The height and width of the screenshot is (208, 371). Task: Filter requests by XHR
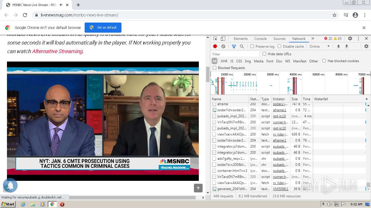click(224, 61)
